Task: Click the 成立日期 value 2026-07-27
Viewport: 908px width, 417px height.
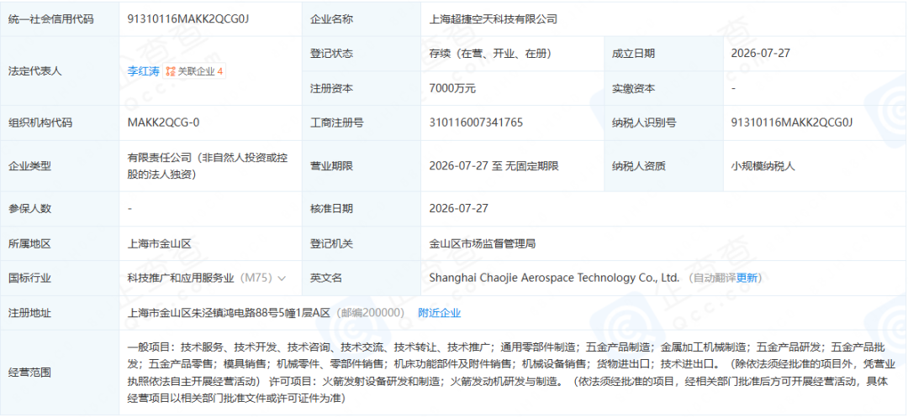Action: (x=760, y=54)
